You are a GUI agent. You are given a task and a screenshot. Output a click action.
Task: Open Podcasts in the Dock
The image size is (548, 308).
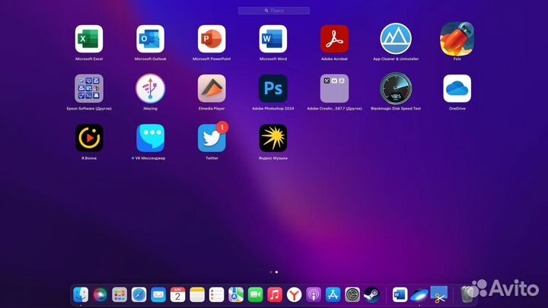[314, 295]
